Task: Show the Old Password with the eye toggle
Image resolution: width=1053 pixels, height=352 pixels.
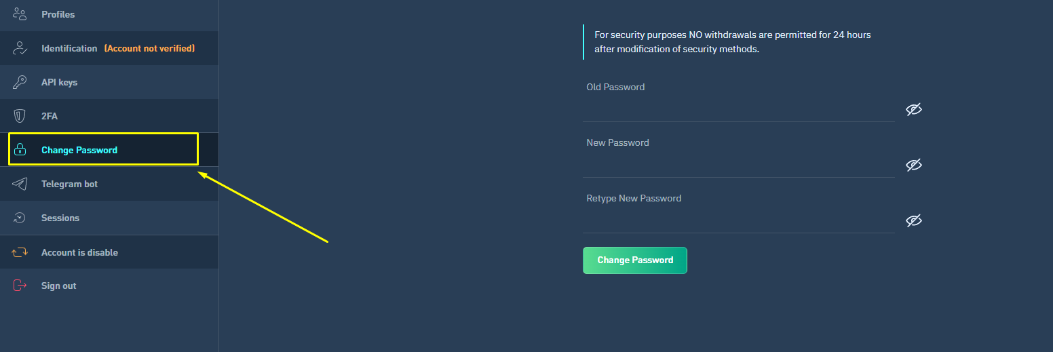Action: (x=914, y=109)
